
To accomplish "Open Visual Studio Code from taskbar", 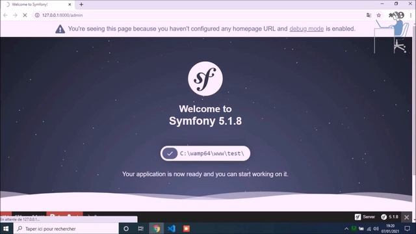I will click(x=172, y=228).
